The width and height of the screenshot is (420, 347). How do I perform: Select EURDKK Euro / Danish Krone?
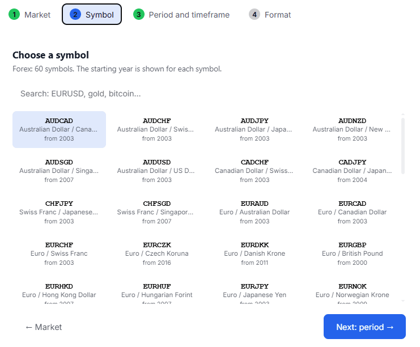(254, 254)
